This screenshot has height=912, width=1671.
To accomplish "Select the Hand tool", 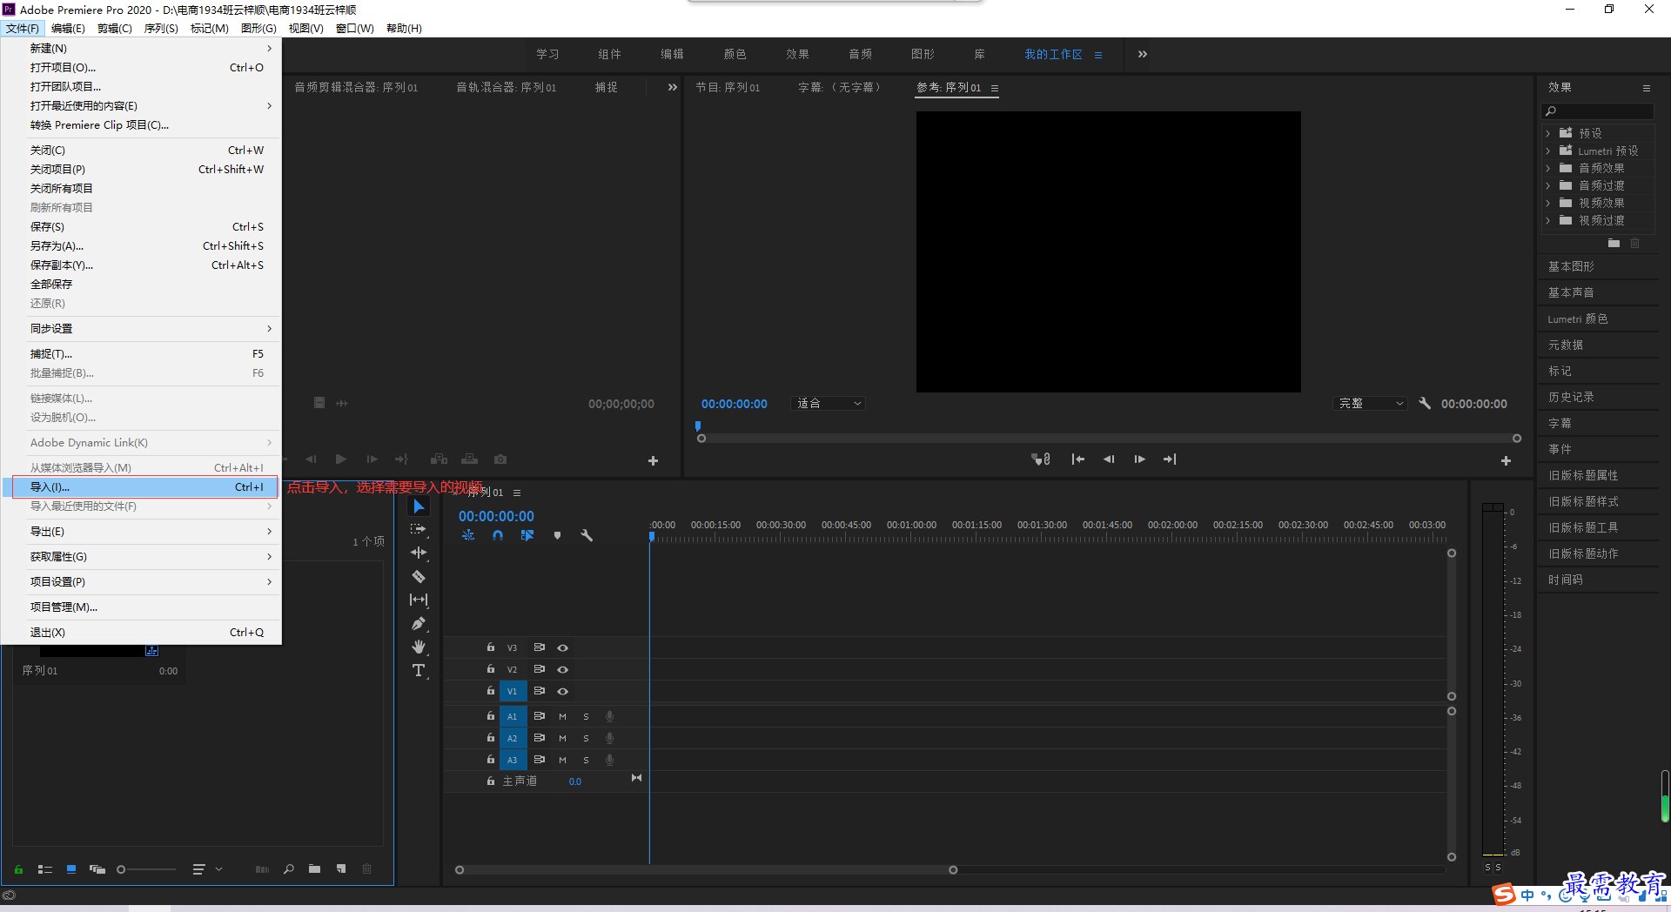I will (419, 647).
